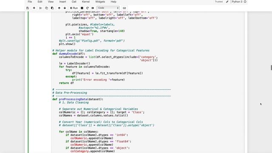272x153 pixels.
Task: Insert a new cell below
Action: pos(34,8)
